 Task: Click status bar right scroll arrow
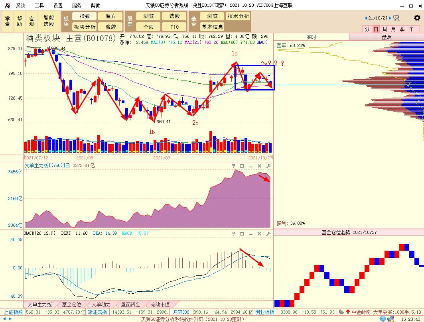10,319
